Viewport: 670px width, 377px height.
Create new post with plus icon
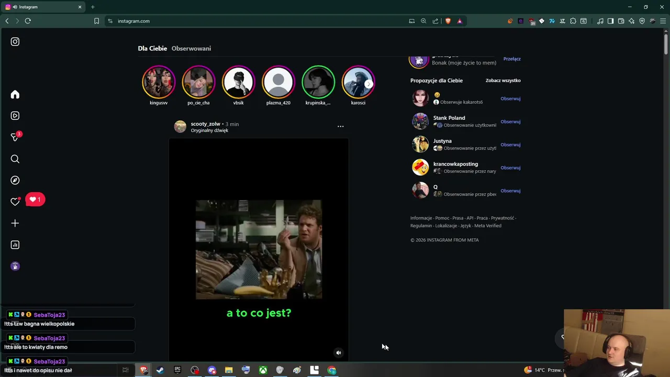tap(15, 223)
